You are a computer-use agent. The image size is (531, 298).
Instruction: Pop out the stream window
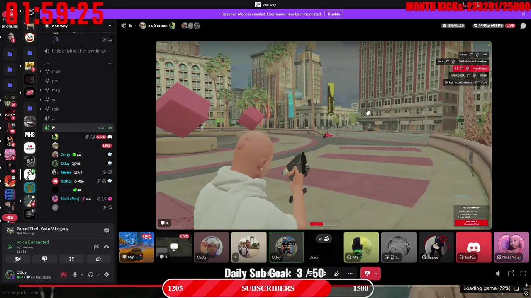point(511,274)
